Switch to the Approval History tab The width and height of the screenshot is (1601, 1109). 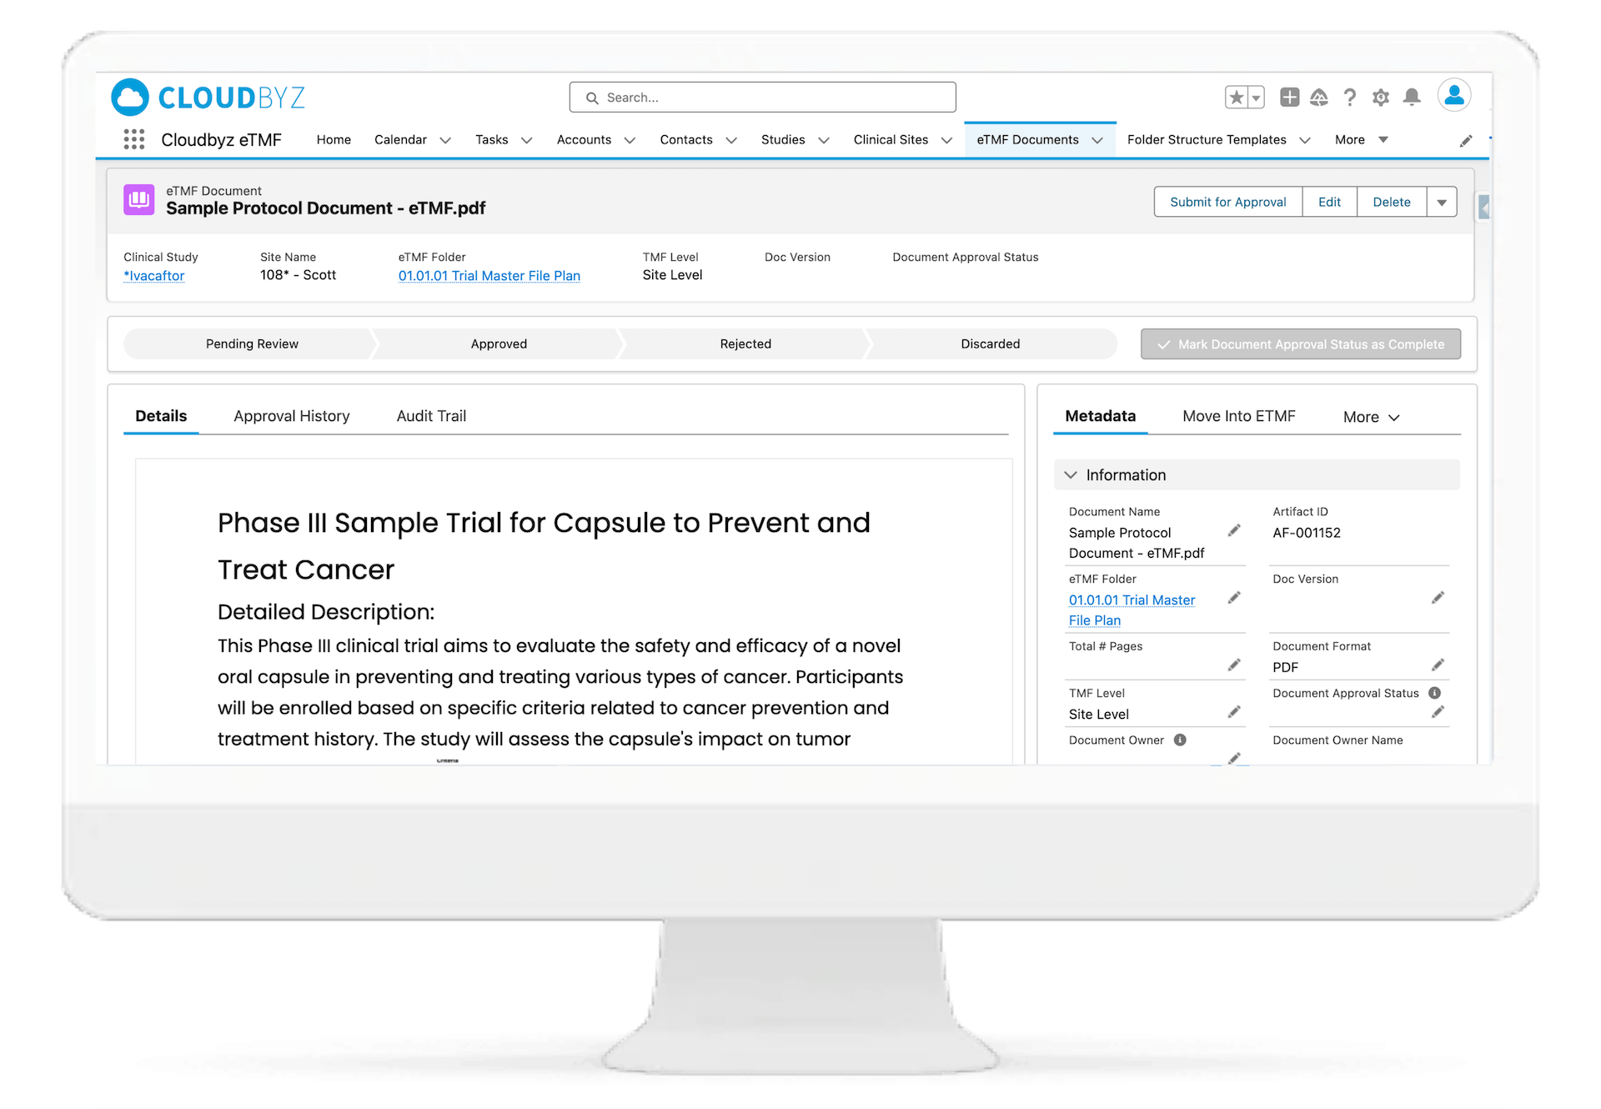291,416
